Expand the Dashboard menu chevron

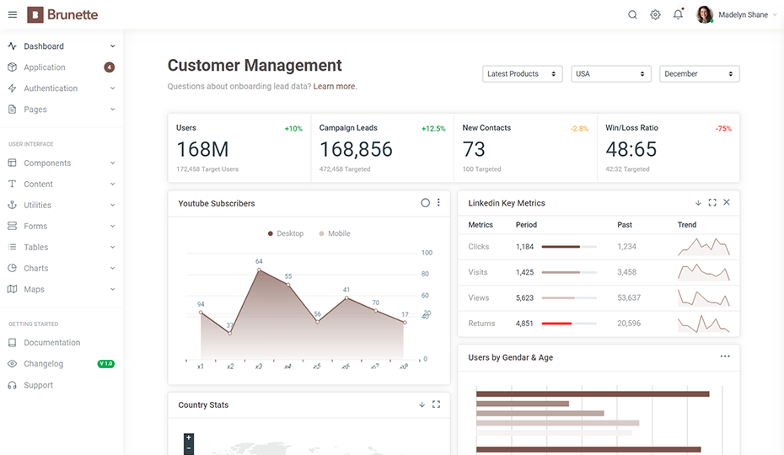112,46
